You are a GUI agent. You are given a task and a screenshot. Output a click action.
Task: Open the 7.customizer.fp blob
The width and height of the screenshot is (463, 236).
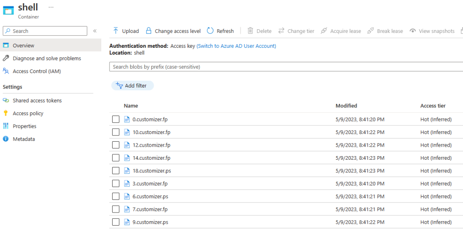click(x=150, y=209)
